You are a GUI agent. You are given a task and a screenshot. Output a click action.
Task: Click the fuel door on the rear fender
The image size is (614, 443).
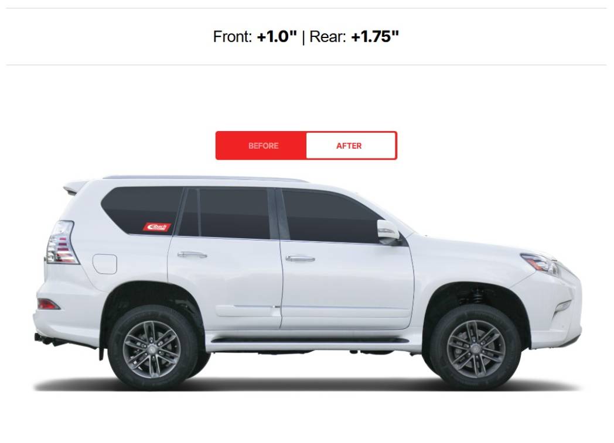pyautogui.click(x=104, y=264)
